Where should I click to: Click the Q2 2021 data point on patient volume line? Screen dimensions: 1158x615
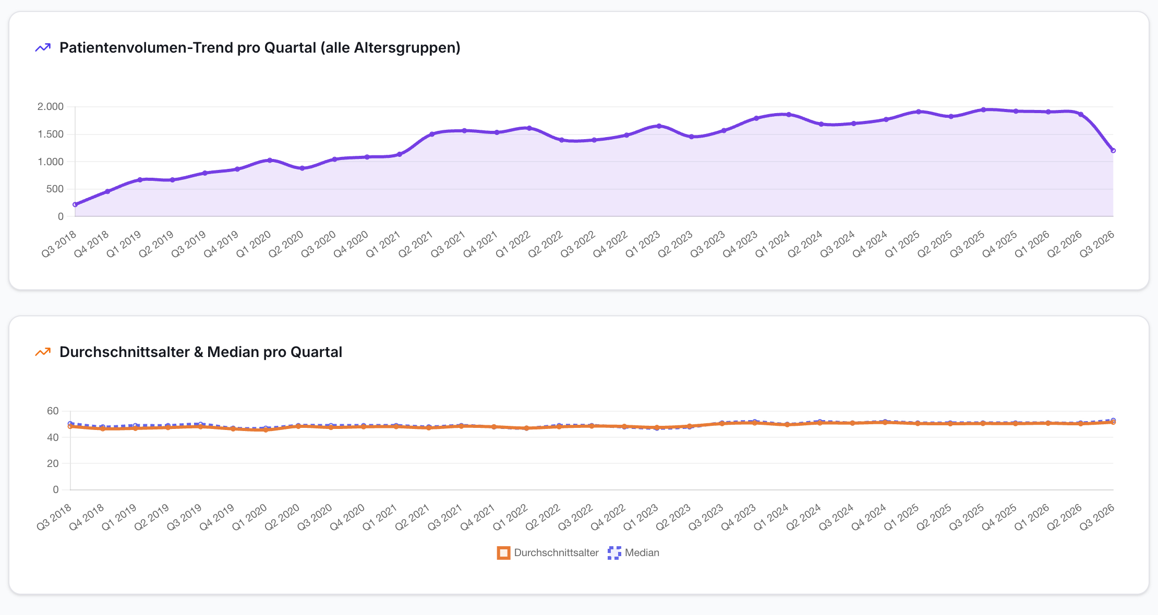432,134
